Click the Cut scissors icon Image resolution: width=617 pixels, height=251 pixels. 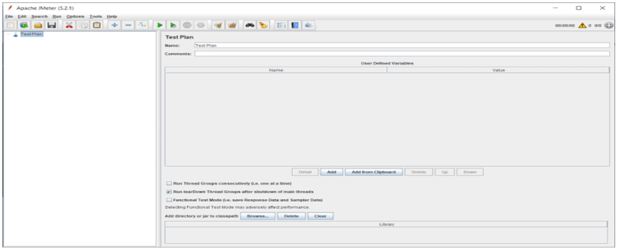(x=69, y=25)
